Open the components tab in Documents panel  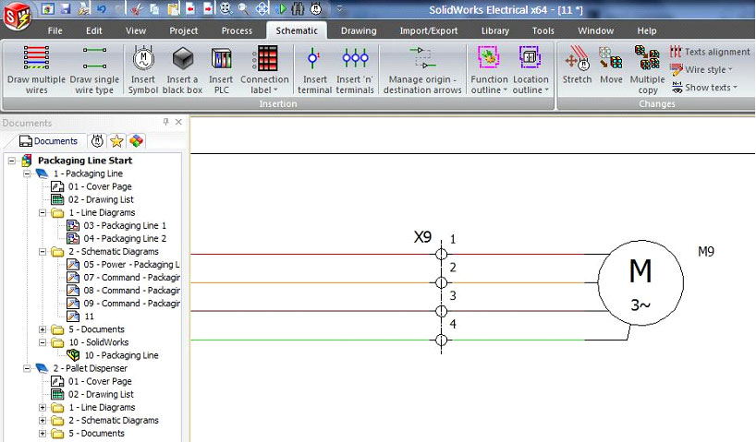(x=97, y=141)
